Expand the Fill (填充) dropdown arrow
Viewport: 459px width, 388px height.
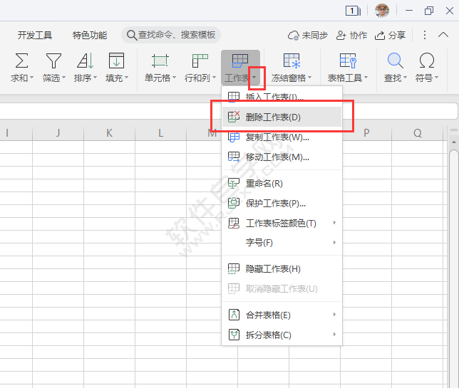coord(126,78)
